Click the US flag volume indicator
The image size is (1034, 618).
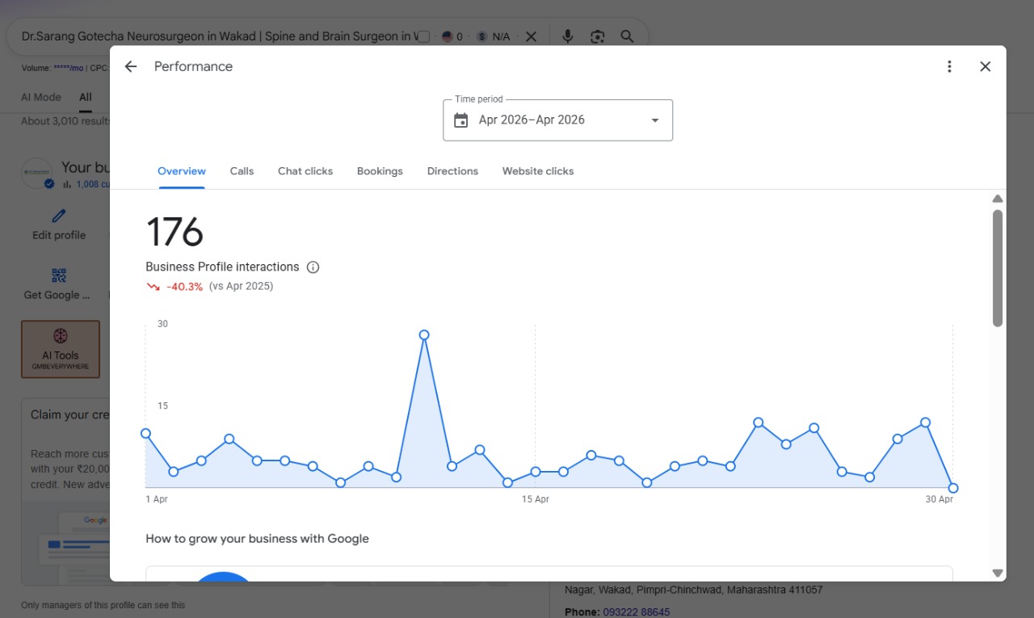pyautogui.click(x=447, y=36)
